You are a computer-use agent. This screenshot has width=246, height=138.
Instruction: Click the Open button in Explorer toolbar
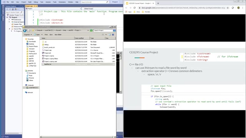[37, 34]
